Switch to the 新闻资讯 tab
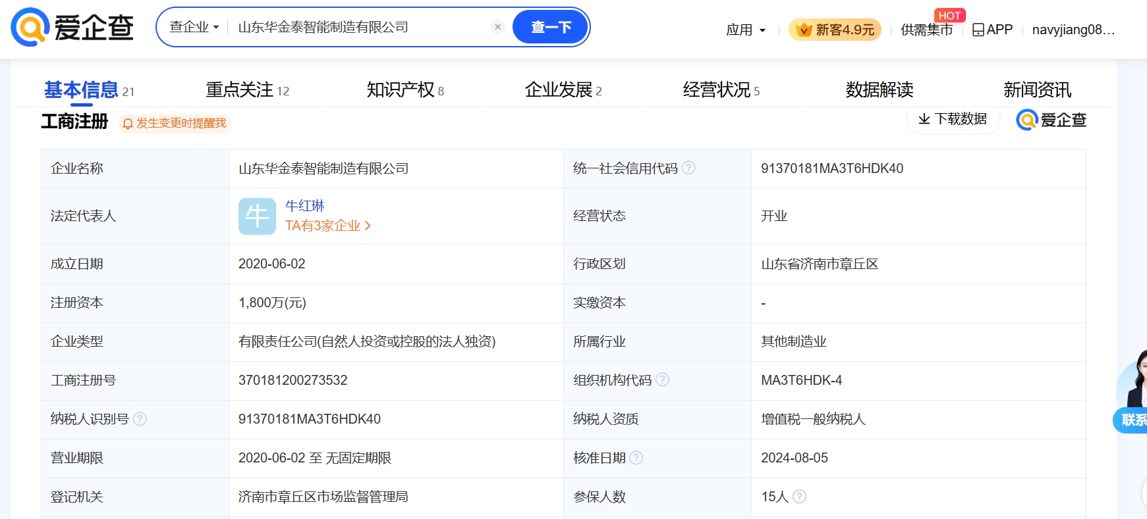The width and height of the screenshot is (1147, 519). pos(1038,90)
